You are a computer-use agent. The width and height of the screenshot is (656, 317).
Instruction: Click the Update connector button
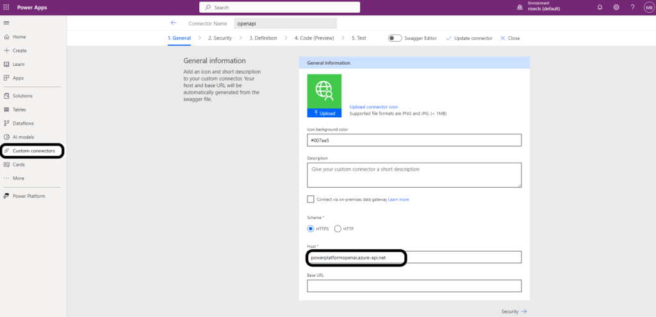pos(469,38)
